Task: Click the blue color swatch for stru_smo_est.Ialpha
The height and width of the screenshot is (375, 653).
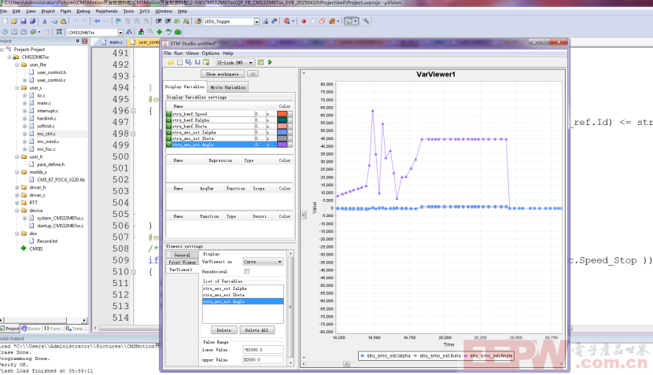Action: 282,132
